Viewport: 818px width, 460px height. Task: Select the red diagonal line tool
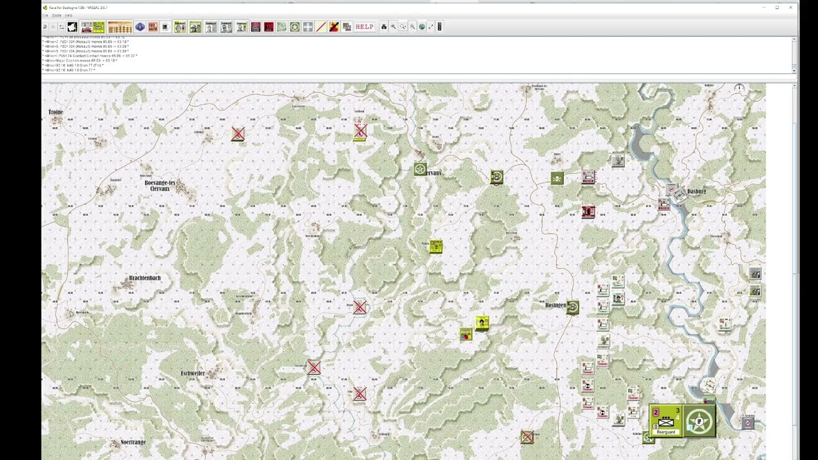coord(321,27)
